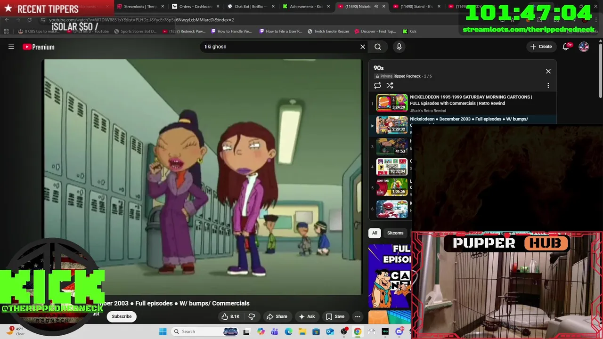Select the 'All' filter chip

375,233
